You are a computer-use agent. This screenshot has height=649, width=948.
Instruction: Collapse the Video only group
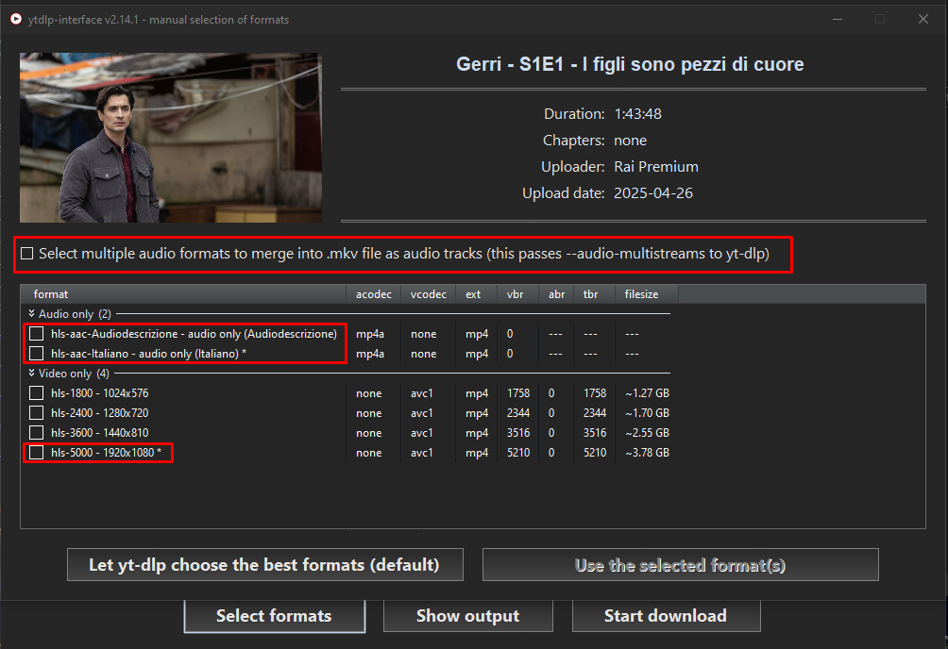coord(31,373)
